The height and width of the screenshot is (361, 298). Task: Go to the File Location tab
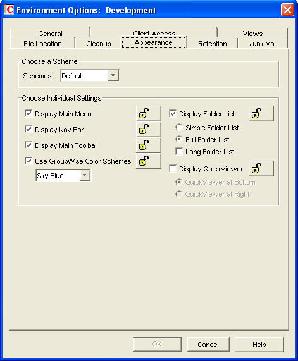(42, 43)
